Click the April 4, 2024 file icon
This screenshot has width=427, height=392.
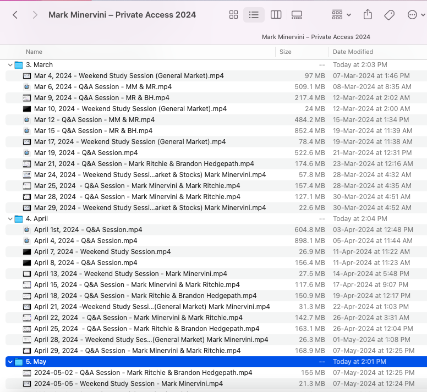coord(26,241)
